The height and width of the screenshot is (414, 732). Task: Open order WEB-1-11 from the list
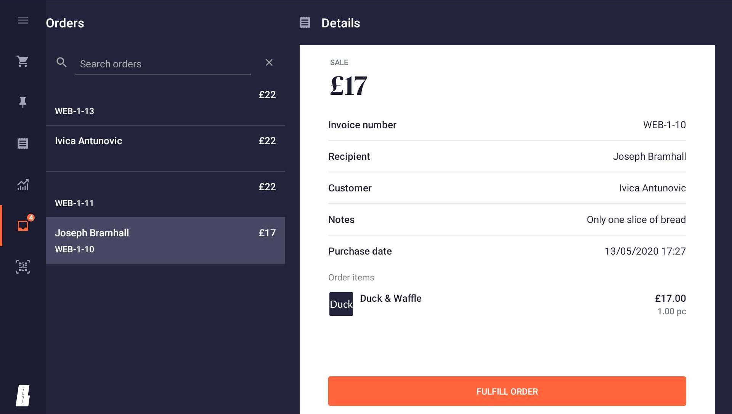click(x=165, y=195)
